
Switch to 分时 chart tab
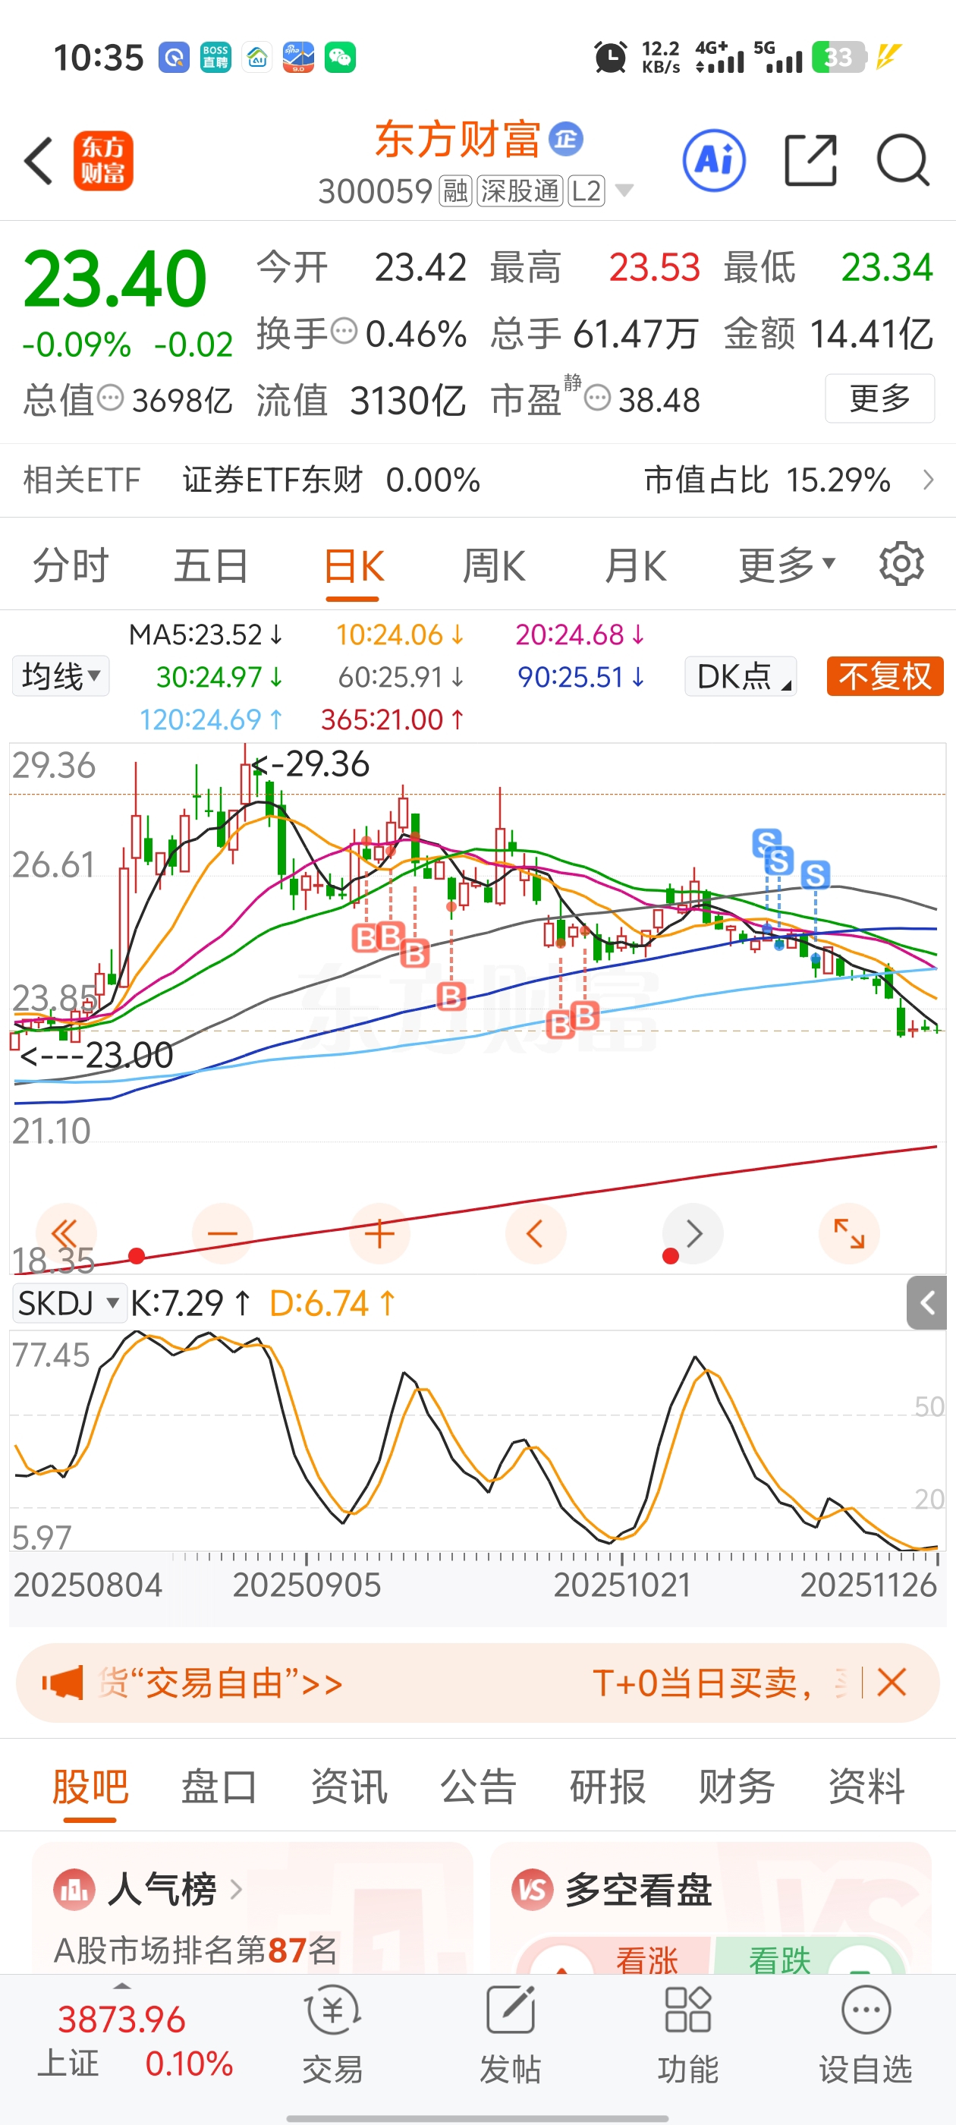click(x=71, y=566)
